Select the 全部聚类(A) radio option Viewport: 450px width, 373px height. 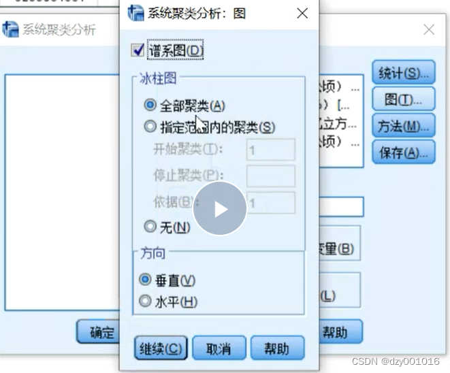click(150, 105)
